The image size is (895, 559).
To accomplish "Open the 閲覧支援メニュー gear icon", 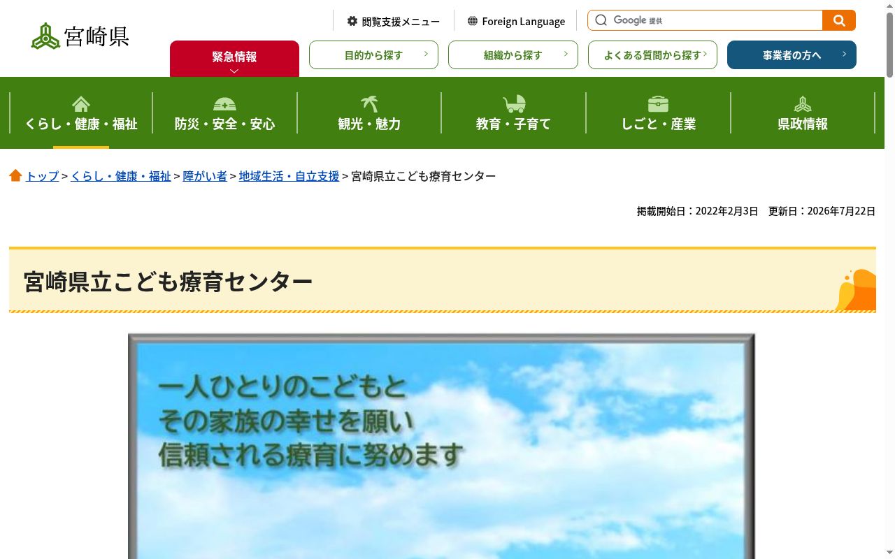I will point(352,21).
